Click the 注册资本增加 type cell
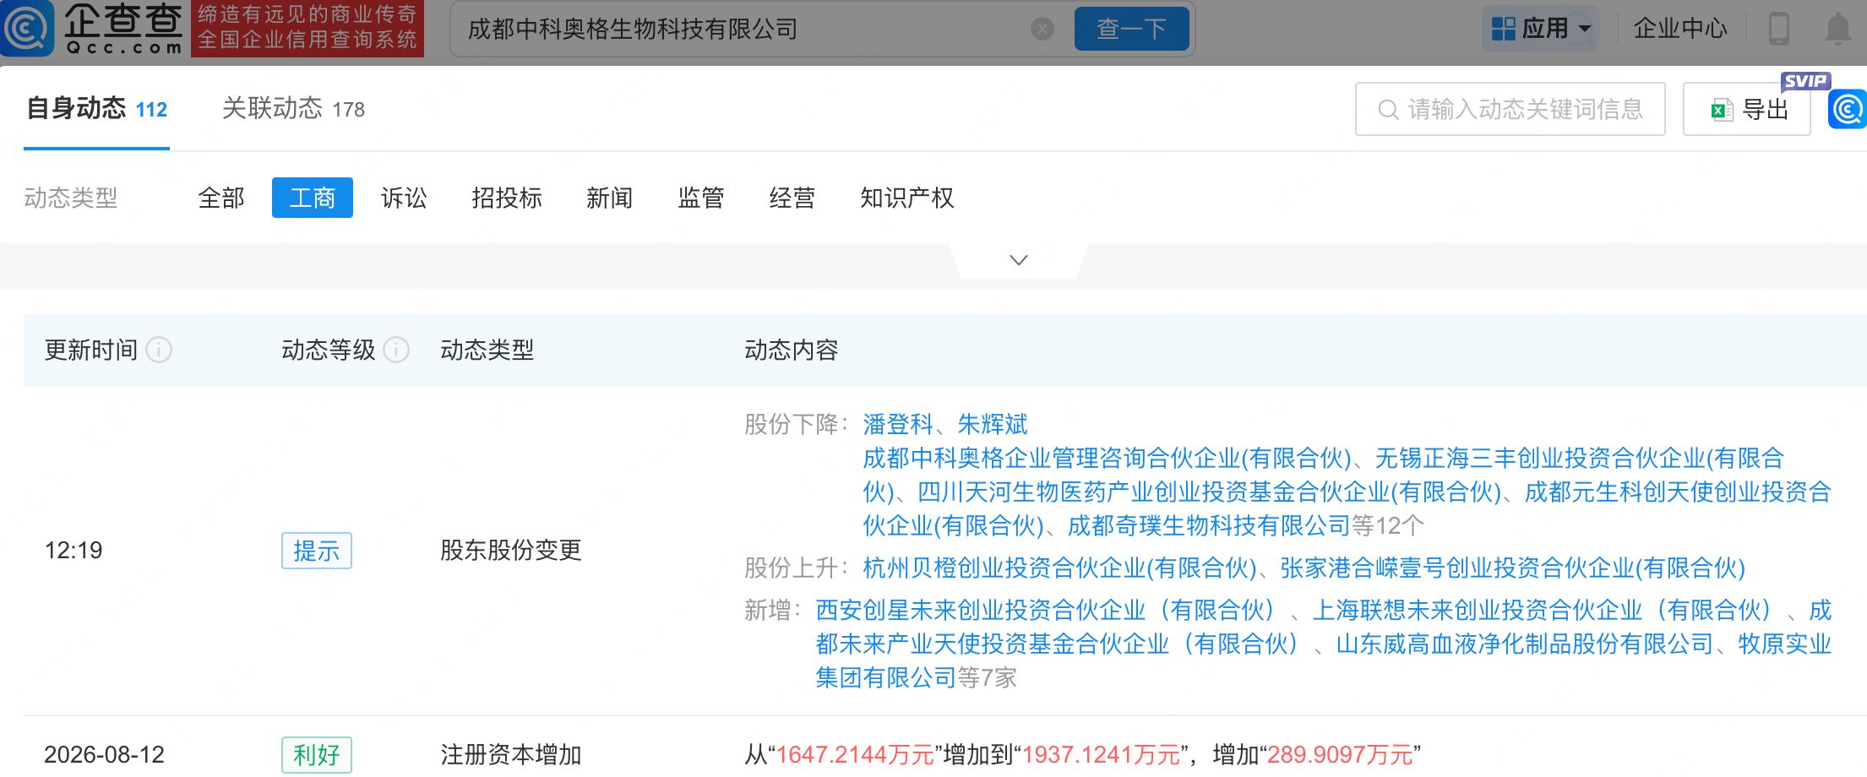The image size is (1867, 777). pyautogui.click(x=511, y=754)
